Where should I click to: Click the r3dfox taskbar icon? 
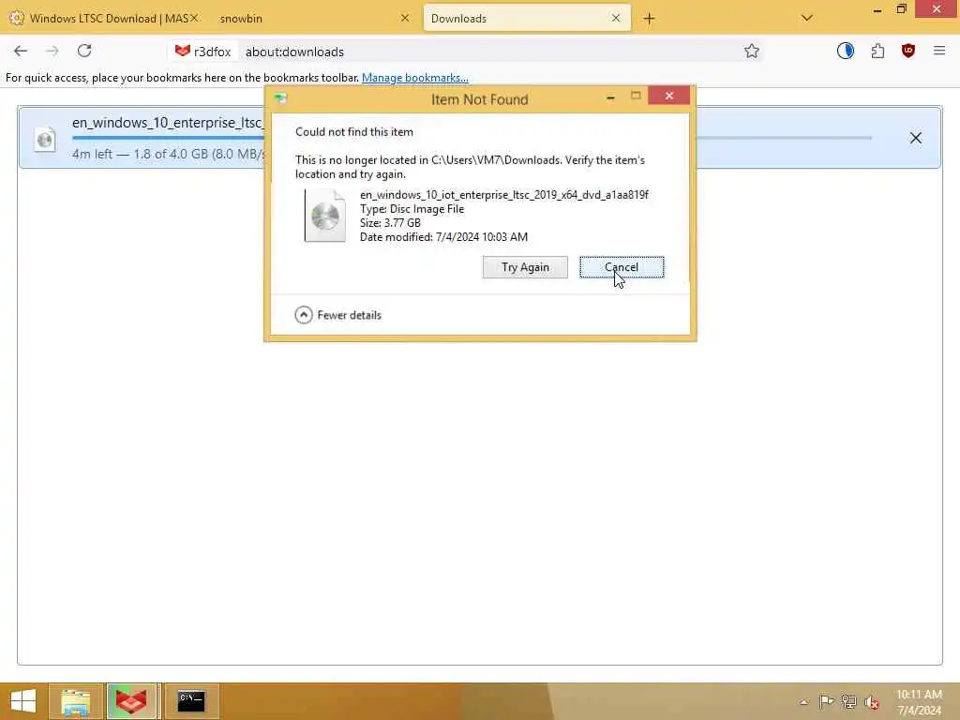[133, 701]
